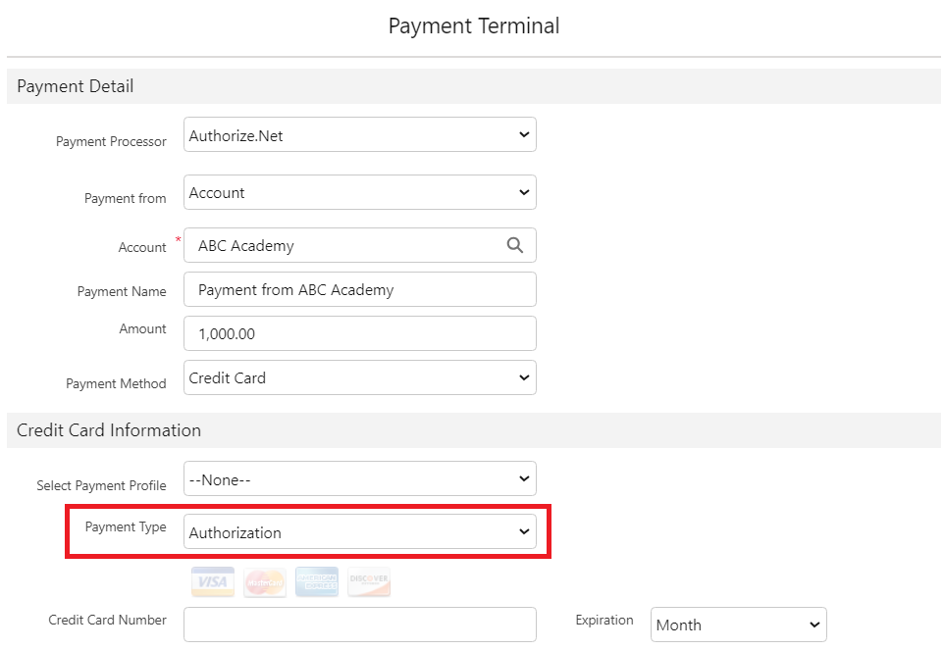Image resolution: width=944 pixels, height=650 pixels.
Task: Expand the Payment from dropdown
Action: [359, 192]
